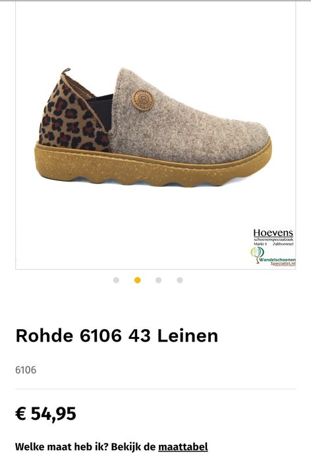Screen dimensions: 311x460
Task: Click the article number 6106 below title
Action: click(26, 370)
